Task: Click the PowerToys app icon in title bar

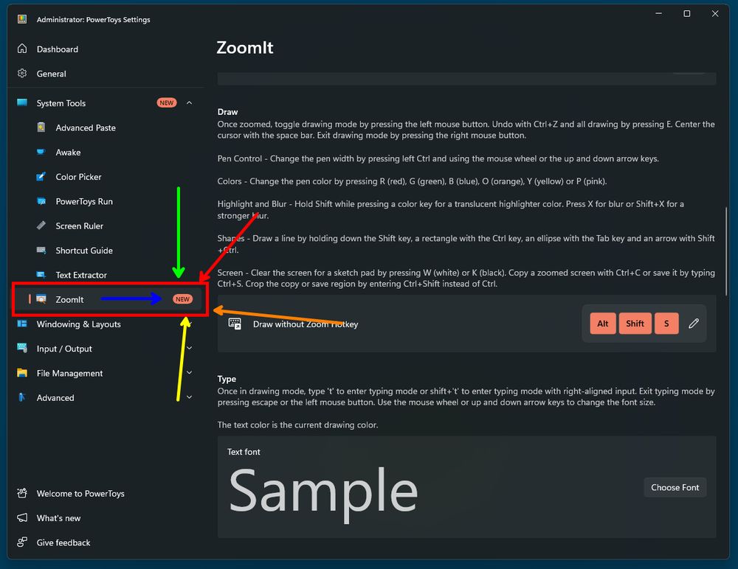Action: coord(22,19)
